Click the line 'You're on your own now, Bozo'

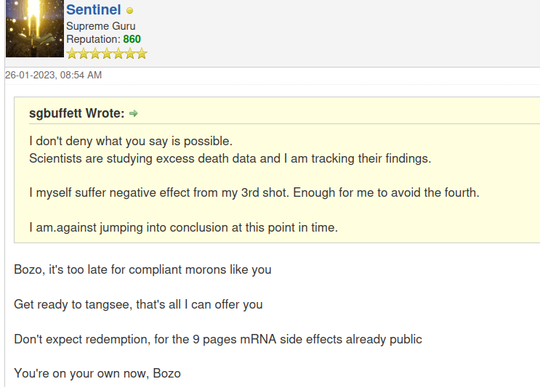pyautogui.click(x=97, y=374)
